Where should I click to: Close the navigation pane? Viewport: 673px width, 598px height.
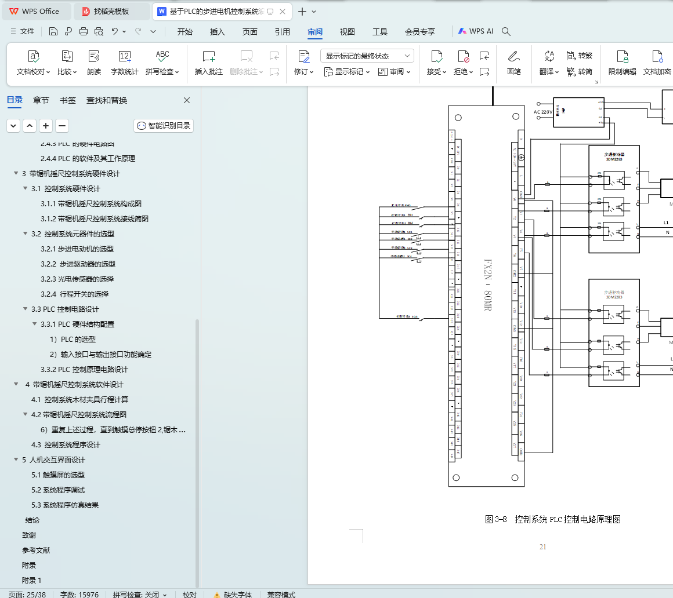[187, 100]
